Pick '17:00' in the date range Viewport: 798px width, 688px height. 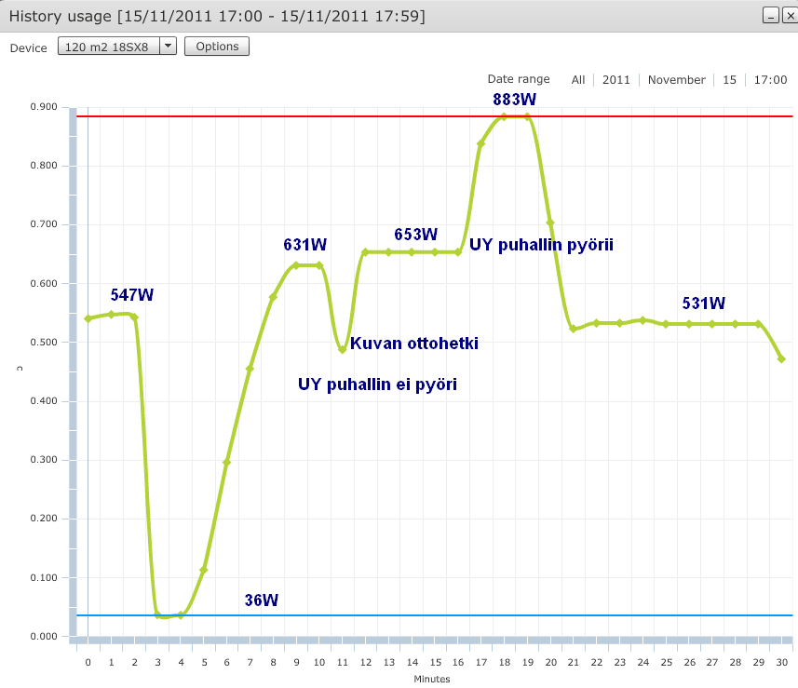point(770,80)
